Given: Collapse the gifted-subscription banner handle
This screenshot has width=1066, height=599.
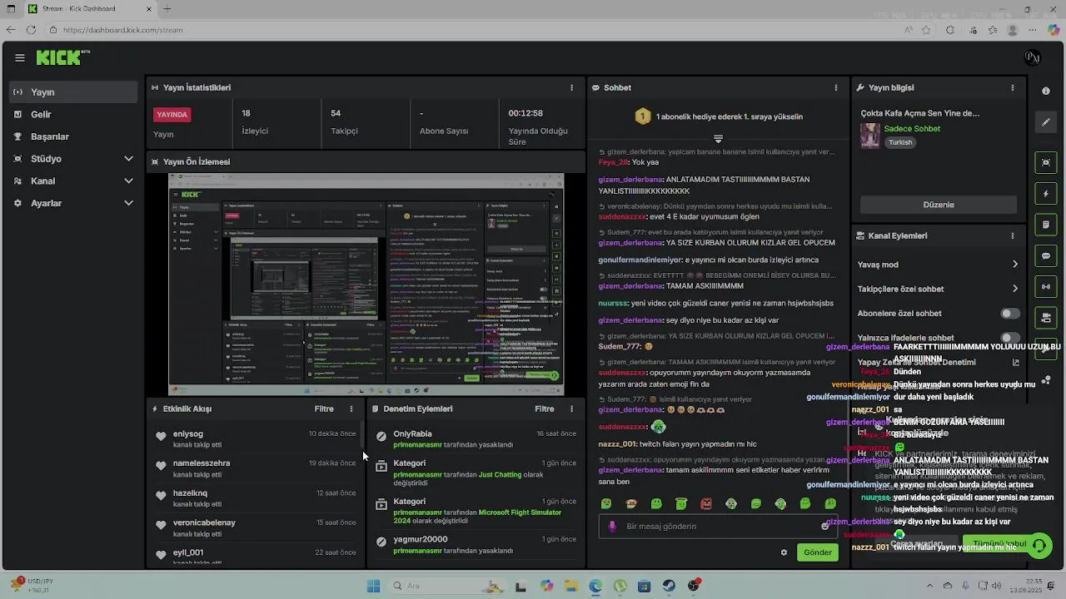Looking at the screenshot, I should tap(718, 138).
